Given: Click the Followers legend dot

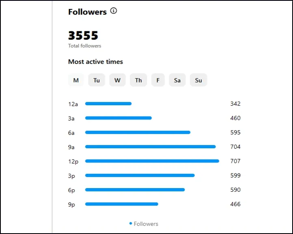Looking at the screenshot, I should point(131,223).
